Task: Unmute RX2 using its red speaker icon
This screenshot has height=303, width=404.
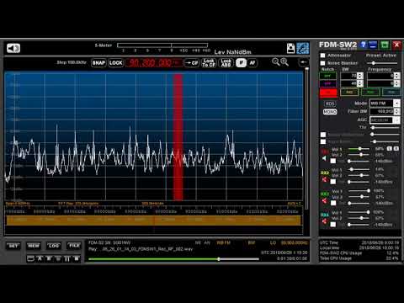Action: point(325,179)
